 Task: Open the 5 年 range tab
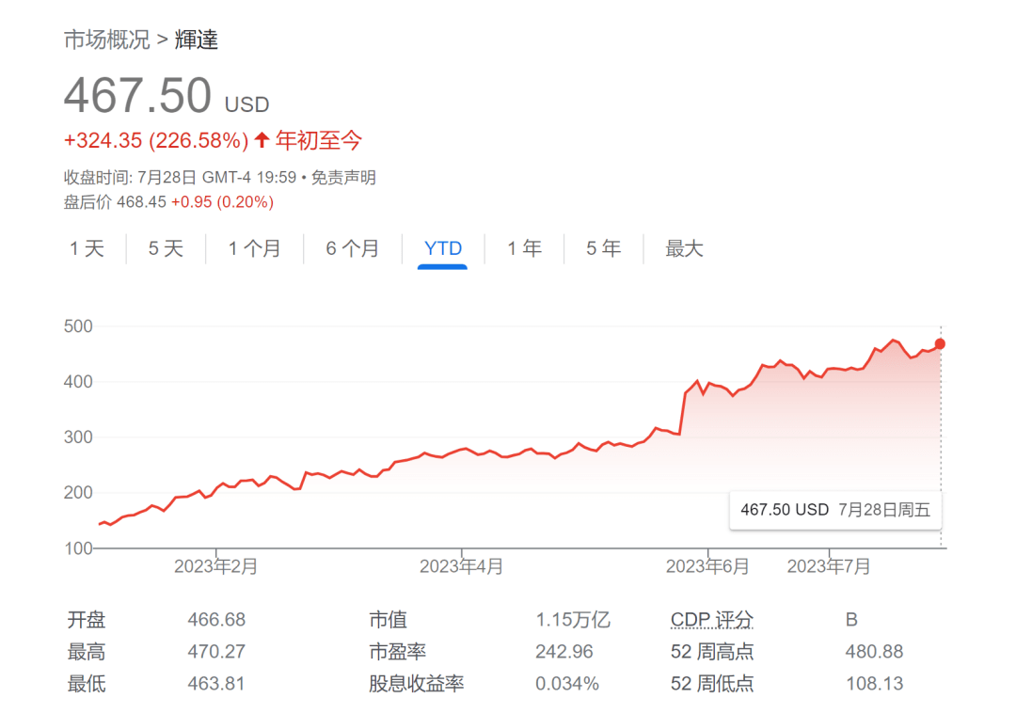tap(603, 248)
